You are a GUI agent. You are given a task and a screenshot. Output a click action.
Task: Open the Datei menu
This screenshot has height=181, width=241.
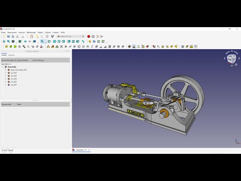(x=3, y=33)
